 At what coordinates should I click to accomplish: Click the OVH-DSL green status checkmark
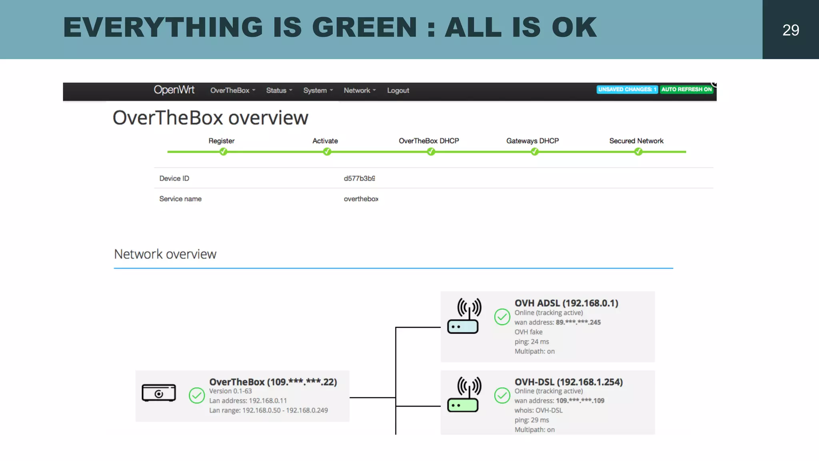click(502, 395)
